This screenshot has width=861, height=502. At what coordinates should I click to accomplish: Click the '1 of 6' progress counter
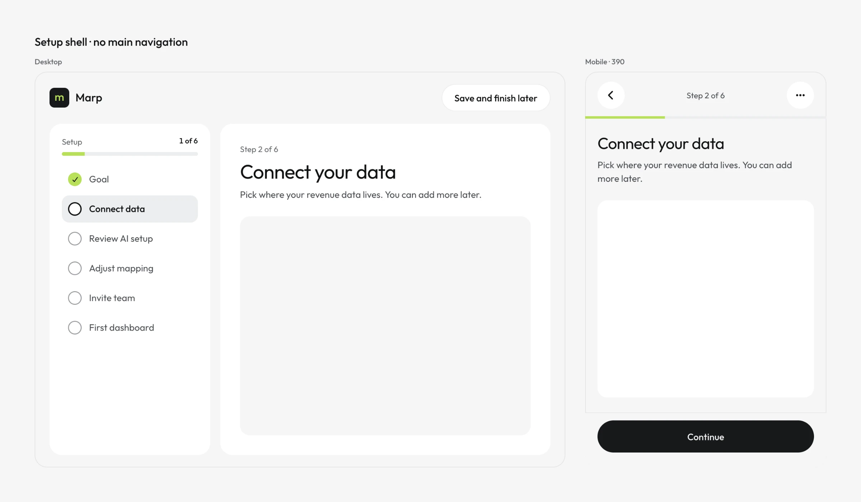[188, 141]
